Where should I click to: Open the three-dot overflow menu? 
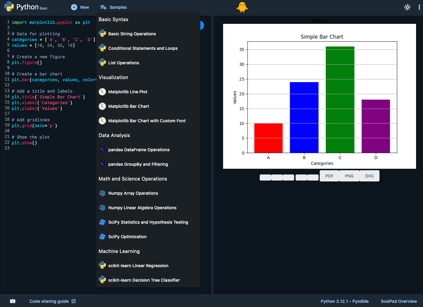419,7
